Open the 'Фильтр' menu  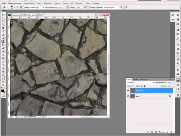[x=57, y=3]
